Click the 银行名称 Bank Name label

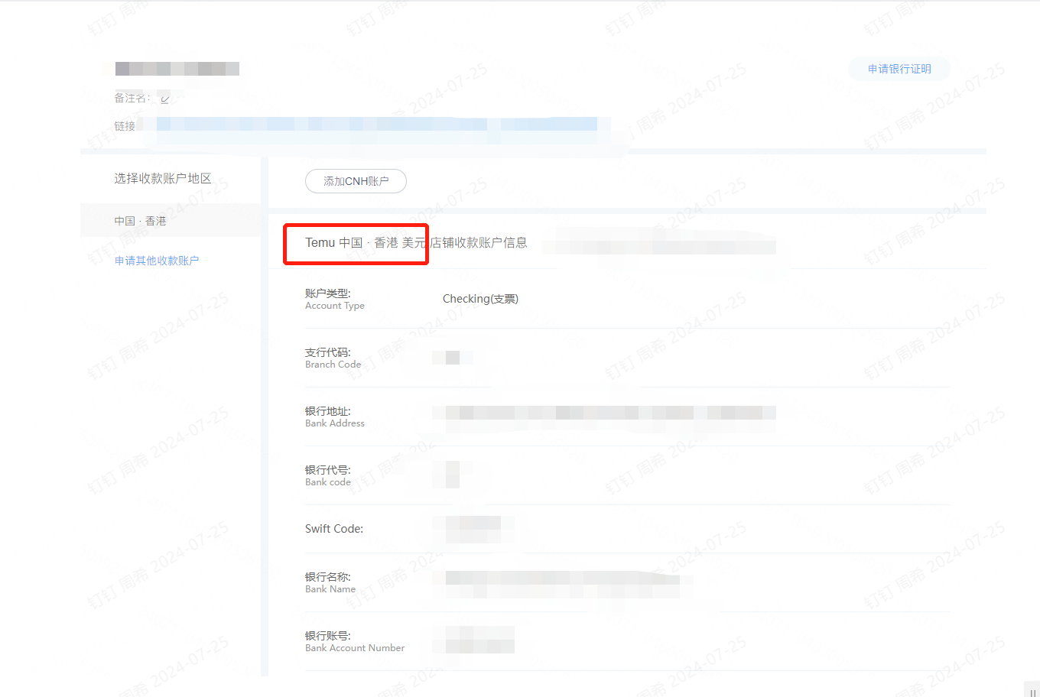click(x=330, y=582)
